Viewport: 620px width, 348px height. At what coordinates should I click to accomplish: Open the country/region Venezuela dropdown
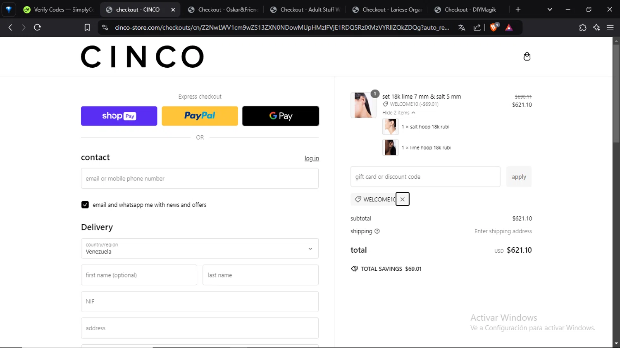point(200,249)
